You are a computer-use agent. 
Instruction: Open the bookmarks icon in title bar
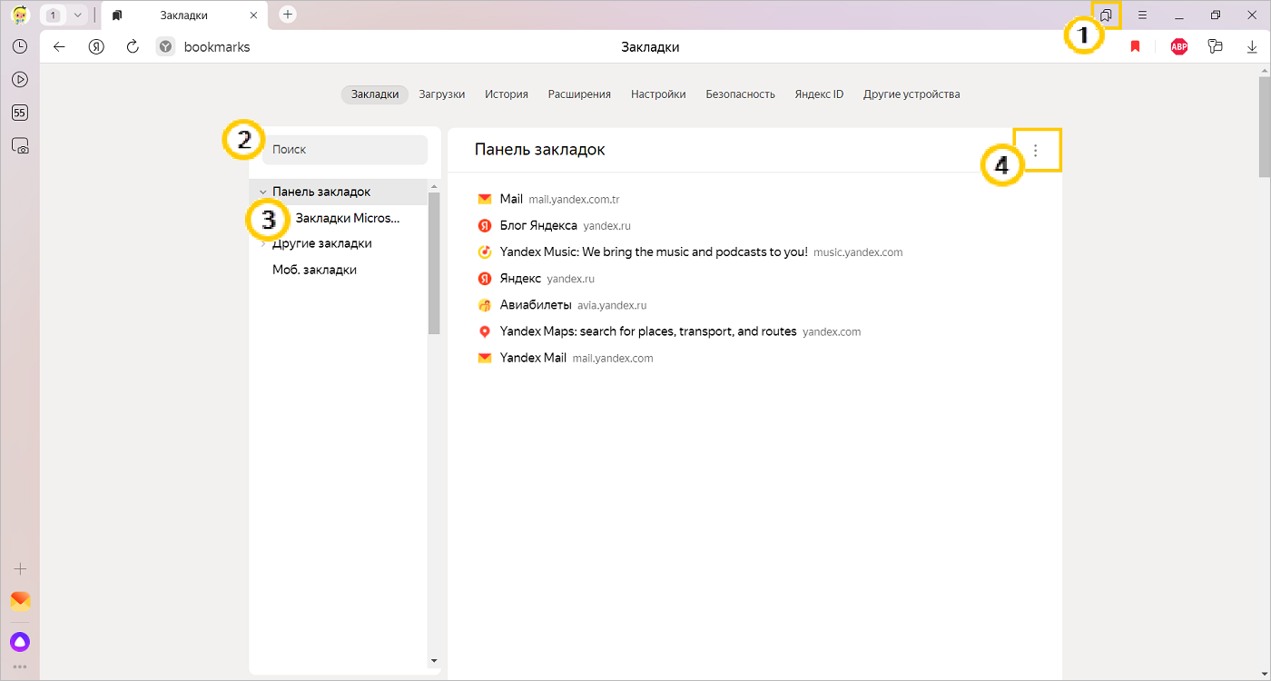1106,15
